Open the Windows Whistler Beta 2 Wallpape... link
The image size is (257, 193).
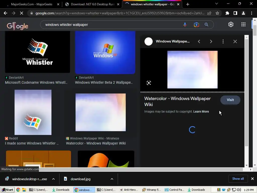pyautogui.click(x=104, y=82)
